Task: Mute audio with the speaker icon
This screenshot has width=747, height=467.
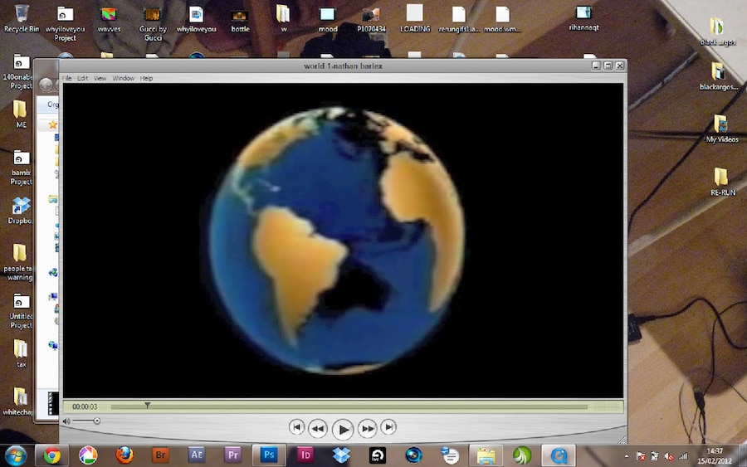Action: coord(67,421)
